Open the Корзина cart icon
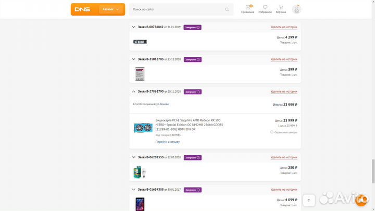Image resolution: width=375 pixels, height=211 pixels. point(281,9)
